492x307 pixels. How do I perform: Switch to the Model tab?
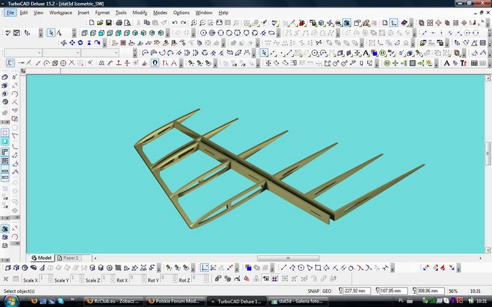pos(41,258)
